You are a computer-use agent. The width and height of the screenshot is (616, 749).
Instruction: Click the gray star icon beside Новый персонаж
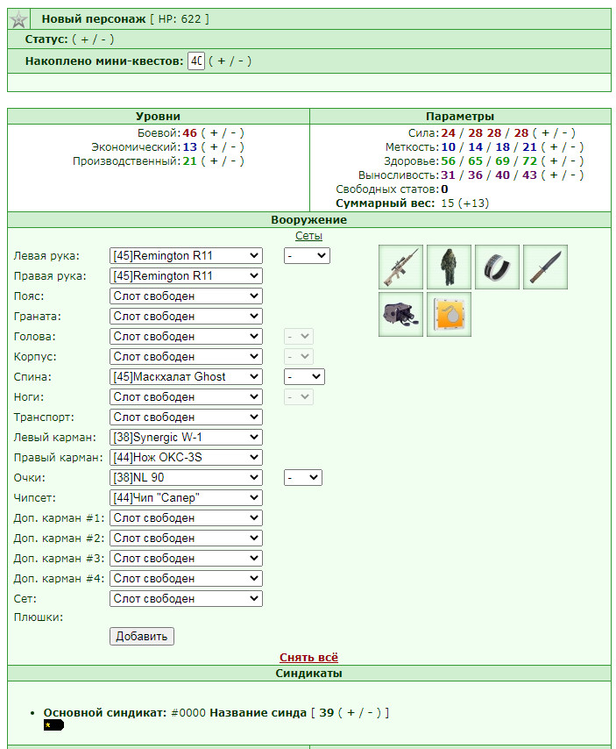coord(18,19)
